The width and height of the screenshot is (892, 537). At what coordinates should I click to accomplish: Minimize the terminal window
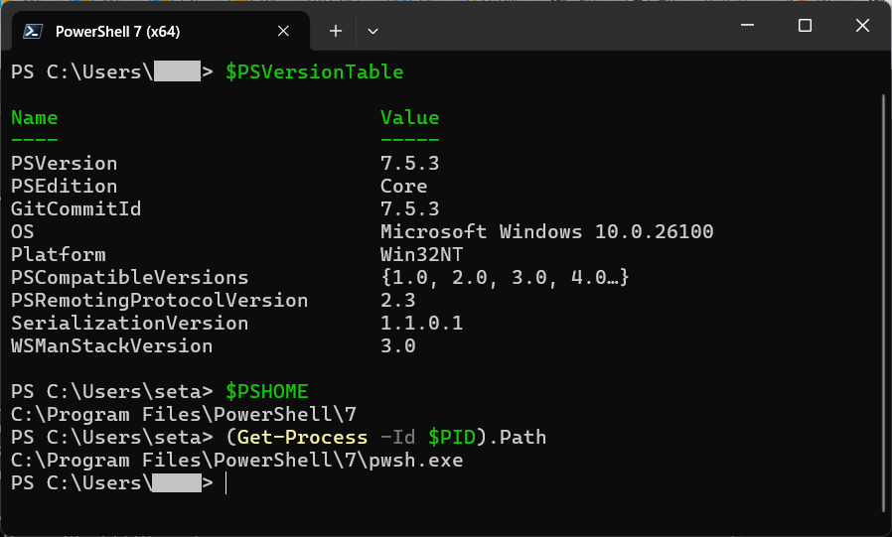pyautogui.click(x=748, y=25)
